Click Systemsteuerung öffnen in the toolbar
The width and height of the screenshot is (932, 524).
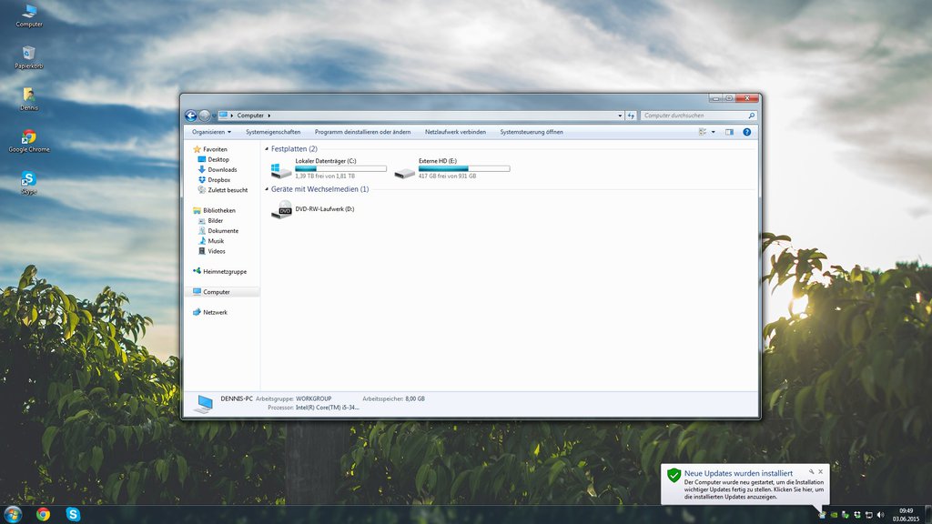click(533, 131)
